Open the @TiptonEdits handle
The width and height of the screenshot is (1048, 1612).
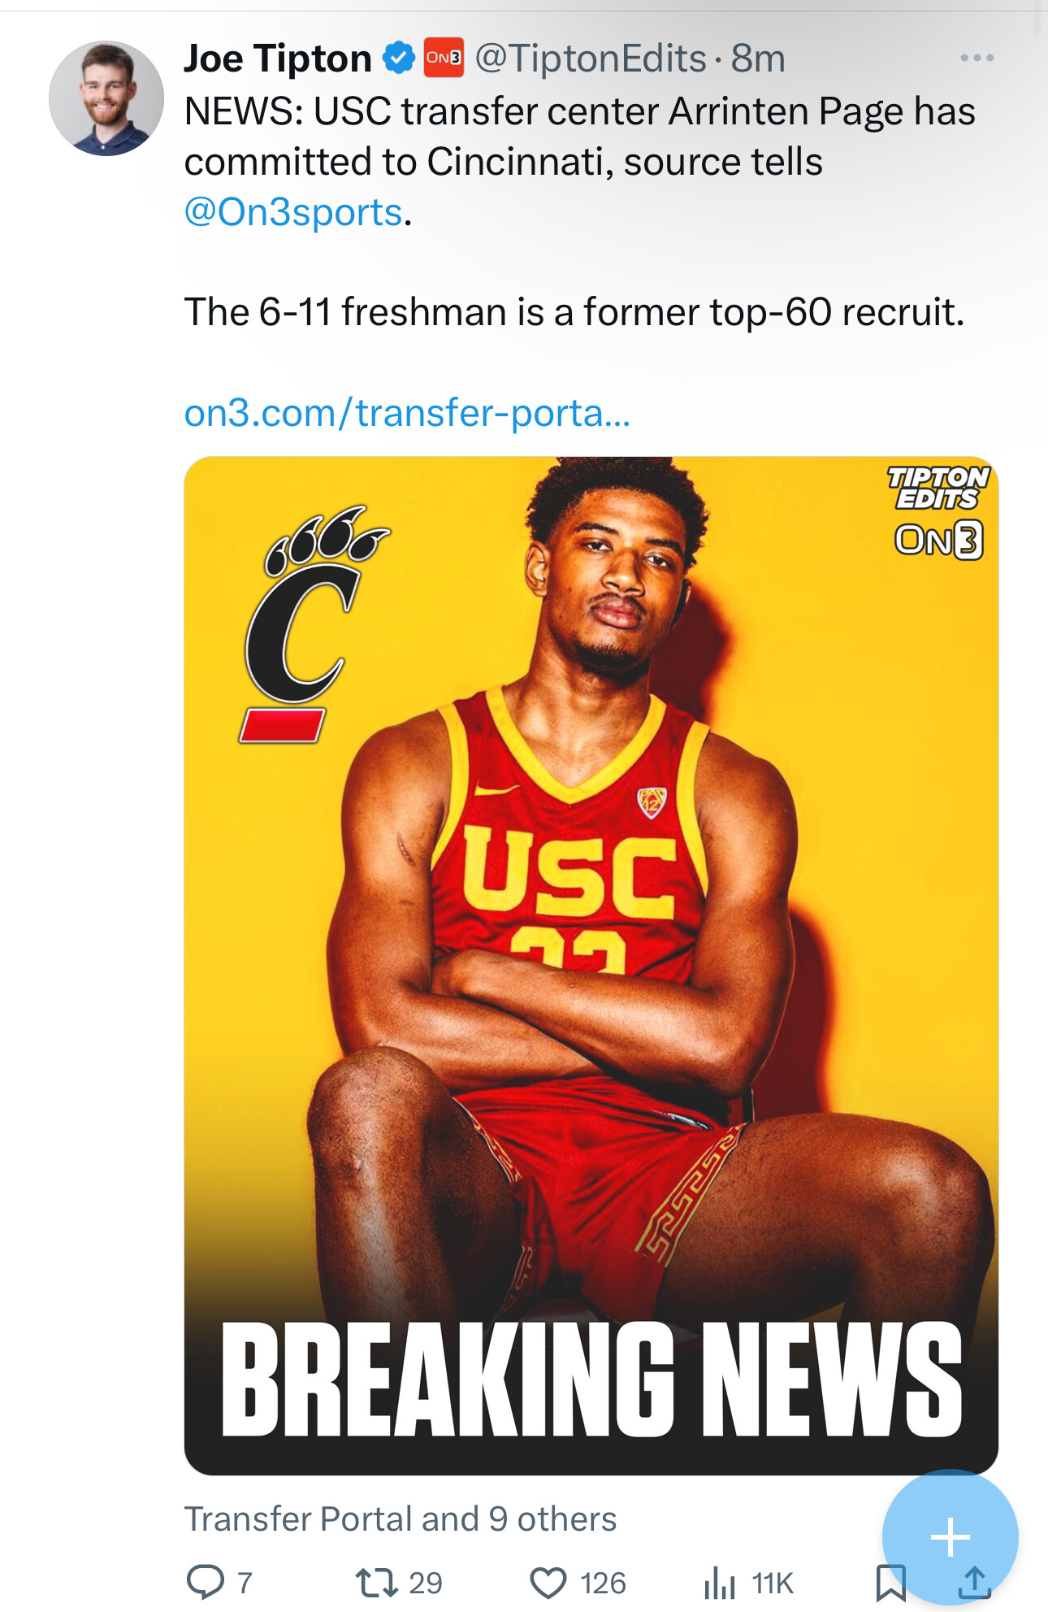tap(591, 59)
